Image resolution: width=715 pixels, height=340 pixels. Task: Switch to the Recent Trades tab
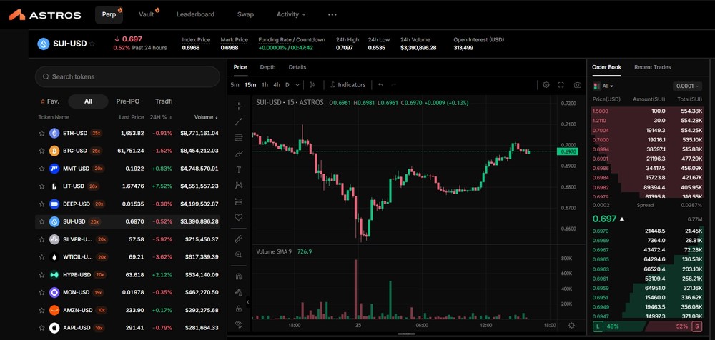(x=653, y=67)
